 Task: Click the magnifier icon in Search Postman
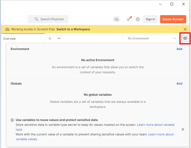36,19
